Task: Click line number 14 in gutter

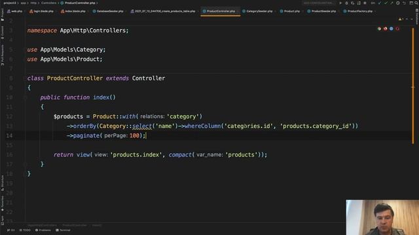Action: [9, 136]
